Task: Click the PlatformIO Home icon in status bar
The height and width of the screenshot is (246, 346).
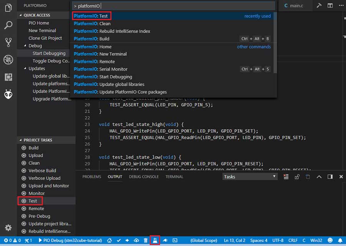Action: point(110,240)
